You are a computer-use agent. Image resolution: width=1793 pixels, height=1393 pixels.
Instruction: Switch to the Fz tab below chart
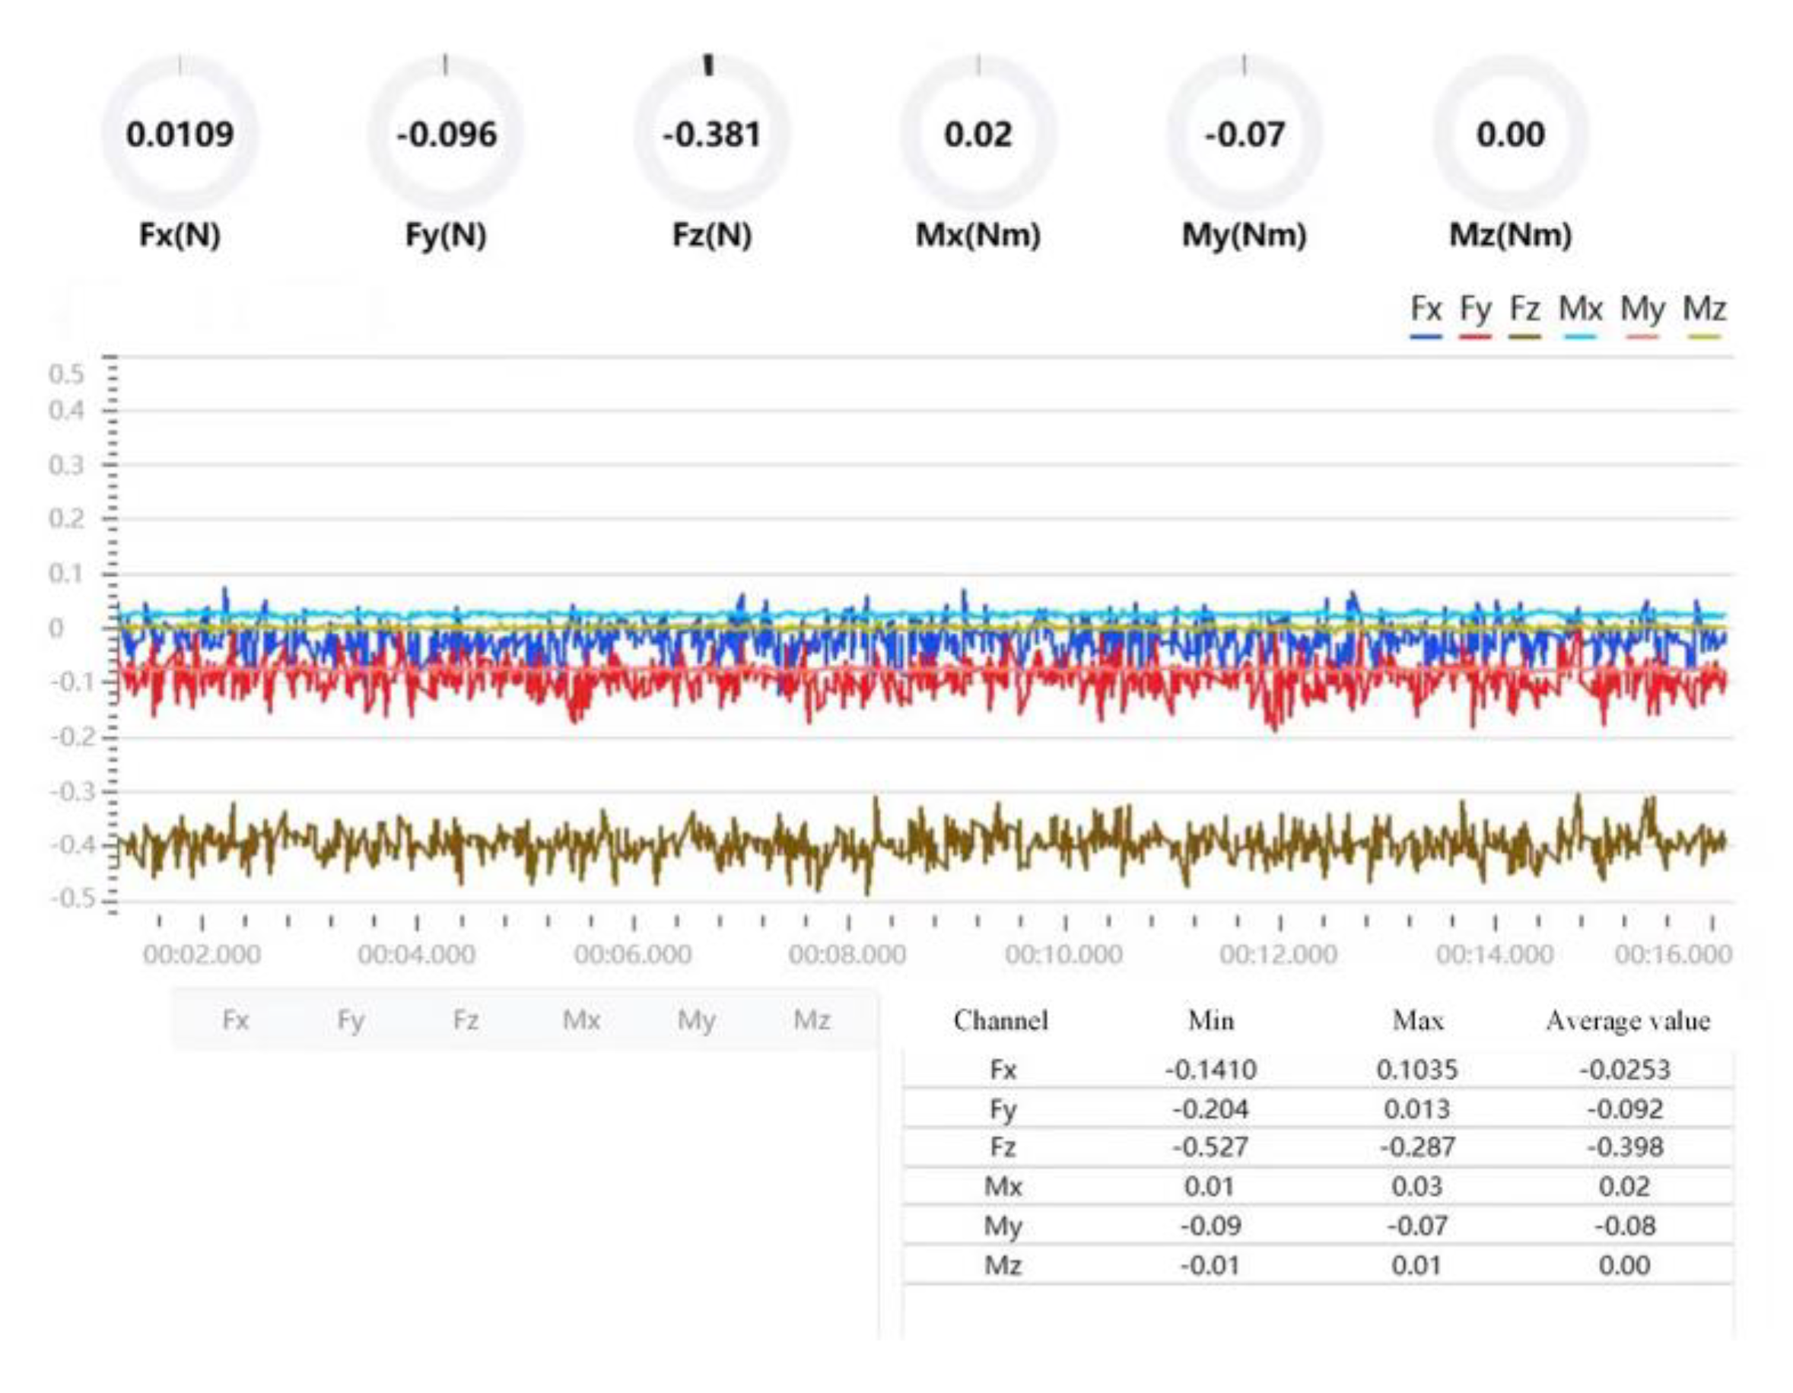pos(466,1020)
